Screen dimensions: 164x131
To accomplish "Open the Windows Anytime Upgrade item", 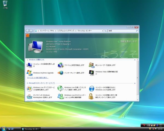I will 29,73.
